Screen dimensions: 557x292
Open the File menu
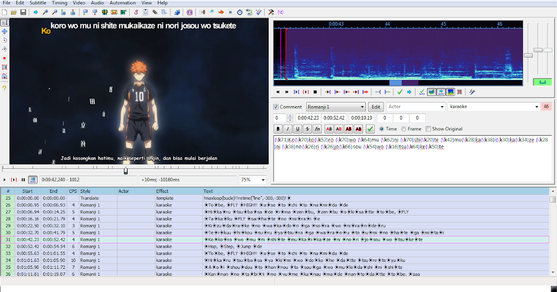click(6, 3)
